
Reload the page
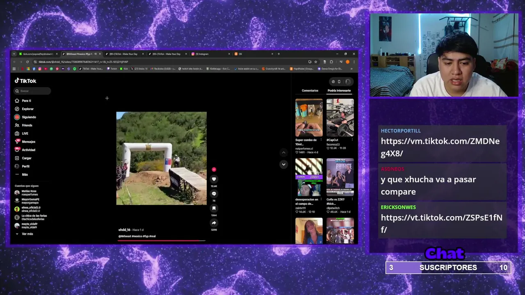point(27,62)
